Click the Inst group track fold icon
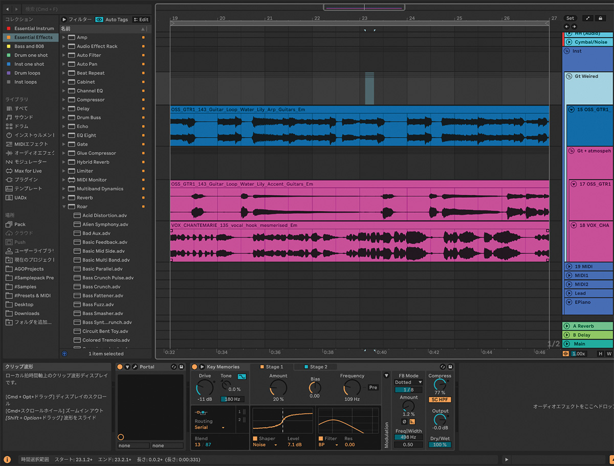The height and width of the screenshot is (466, 614). (x=567, y=51)
